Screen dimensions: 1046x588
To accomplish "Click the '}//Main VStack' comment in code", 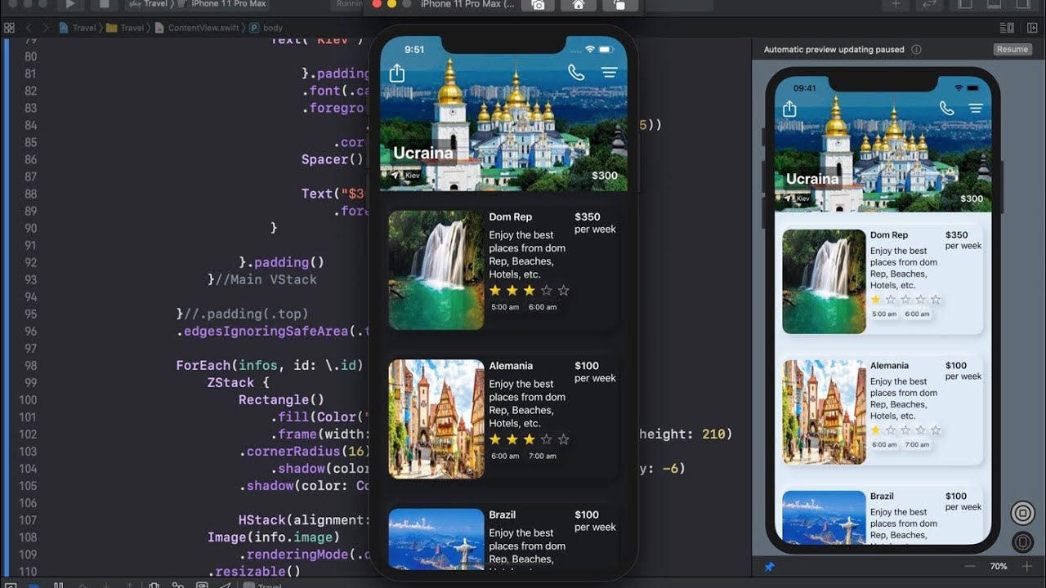I will coord(262,279).
